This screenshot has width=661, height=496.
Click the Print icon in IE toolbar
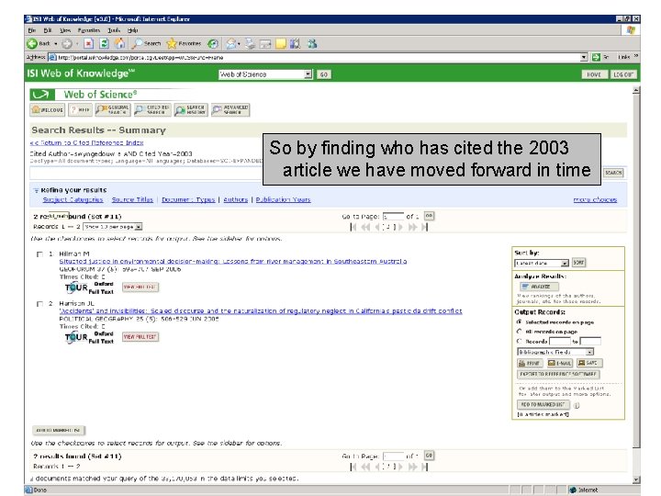[251, 43]
